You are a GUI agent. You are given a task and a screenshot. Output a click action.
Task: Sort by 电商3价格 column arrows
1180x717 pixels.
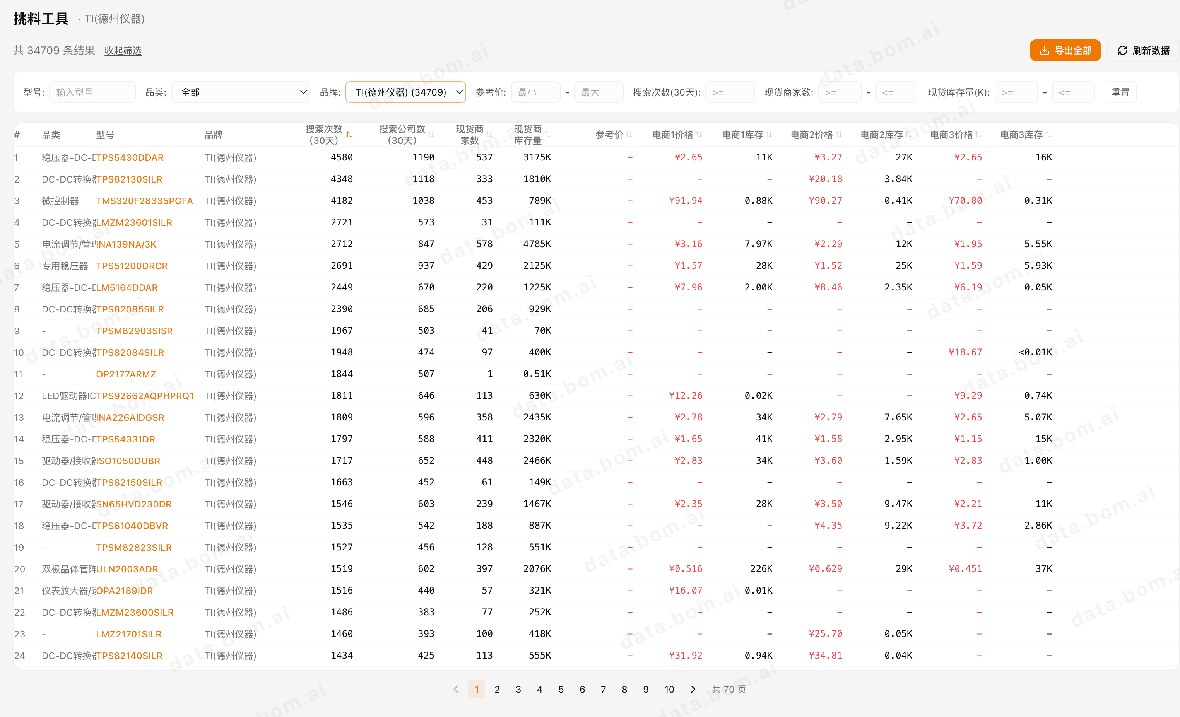point(978,135)
